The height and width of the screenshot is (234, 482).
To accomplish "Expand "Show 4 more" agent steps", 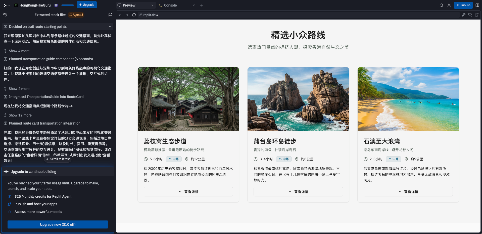I will (x=19, y=51).
